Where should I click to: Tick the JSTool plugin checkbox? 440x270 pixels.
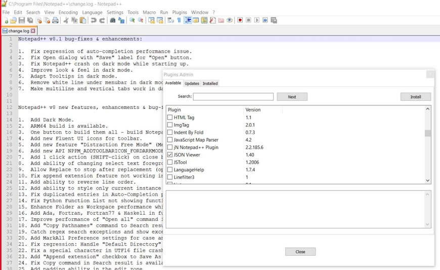[170, 162]
